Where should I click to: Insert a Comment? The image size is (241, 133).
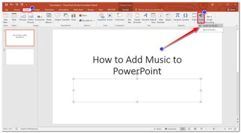[x=119, y=17]
